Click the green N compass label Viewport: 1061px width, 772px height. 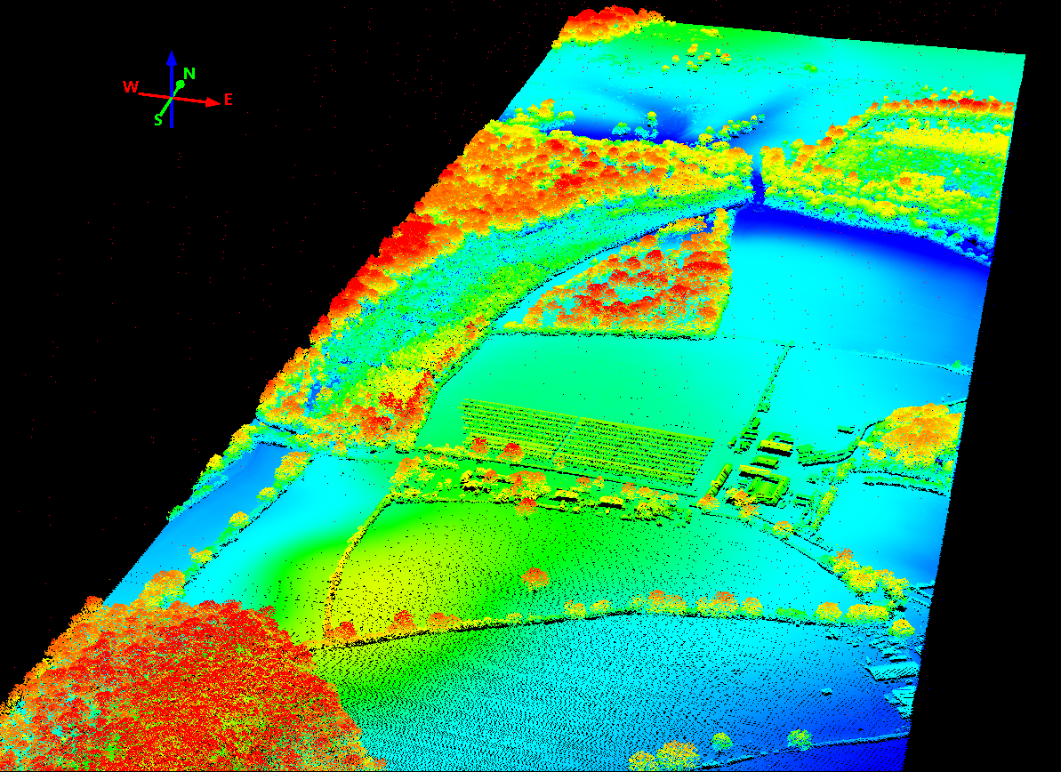(190, 73)
